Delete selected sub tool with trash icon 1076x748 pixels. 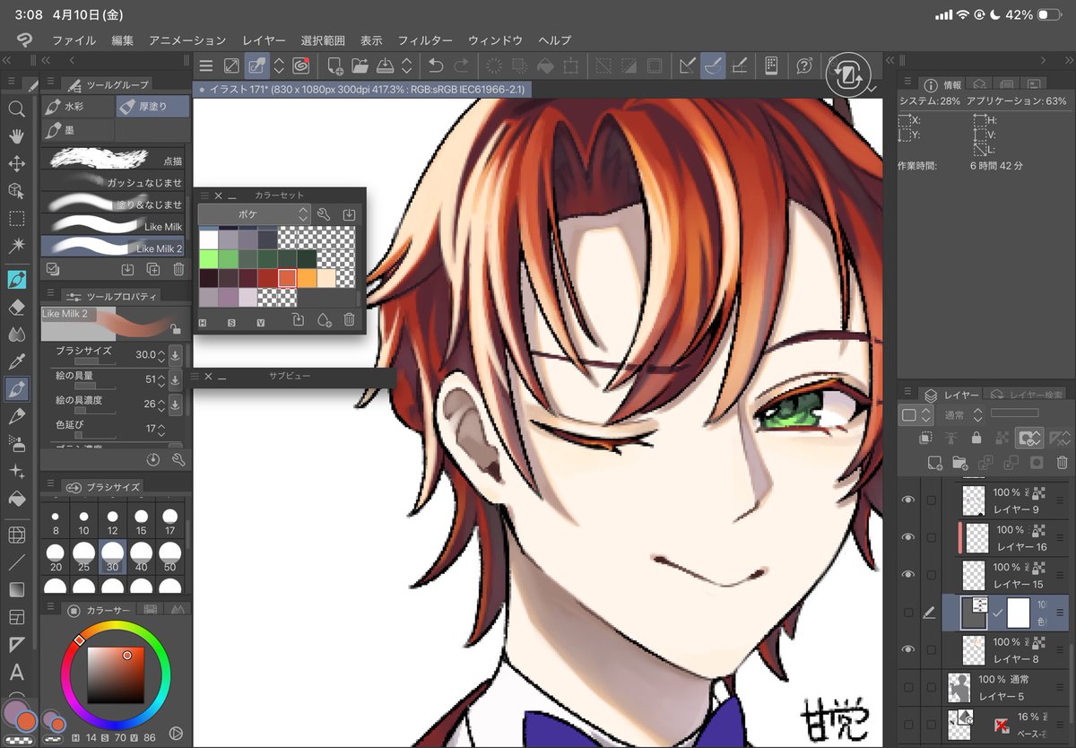[x=178, y=268]
